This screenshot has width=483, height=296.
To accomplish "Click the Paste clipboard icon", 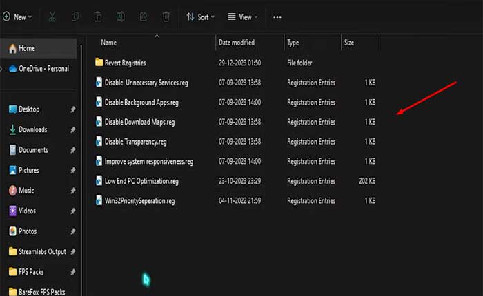I will [98, 17].
